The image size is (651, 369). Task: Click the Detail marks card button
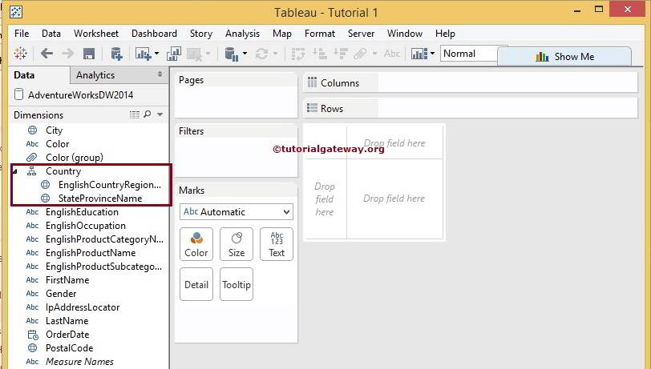196,284
